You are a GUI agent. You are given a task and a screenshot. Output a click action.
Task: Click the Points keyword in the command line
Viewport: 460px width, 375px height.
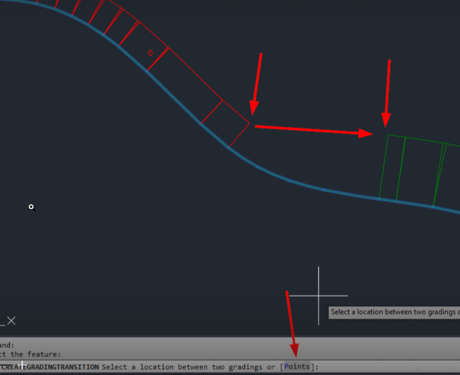297,366
